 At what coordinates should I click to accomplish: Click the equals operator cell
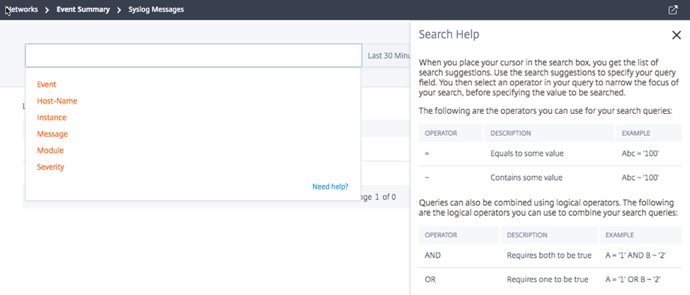click(x=427, y=154)
